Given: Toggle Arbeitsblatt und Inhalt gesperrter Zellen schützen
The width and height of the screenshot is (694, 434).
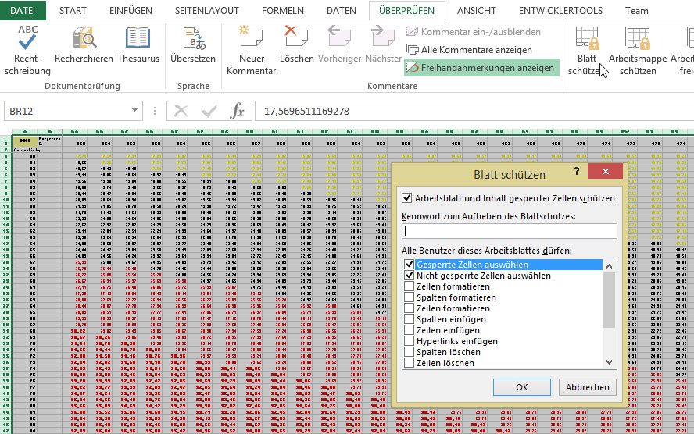Looking at the screenshot, I should point(406,198).
